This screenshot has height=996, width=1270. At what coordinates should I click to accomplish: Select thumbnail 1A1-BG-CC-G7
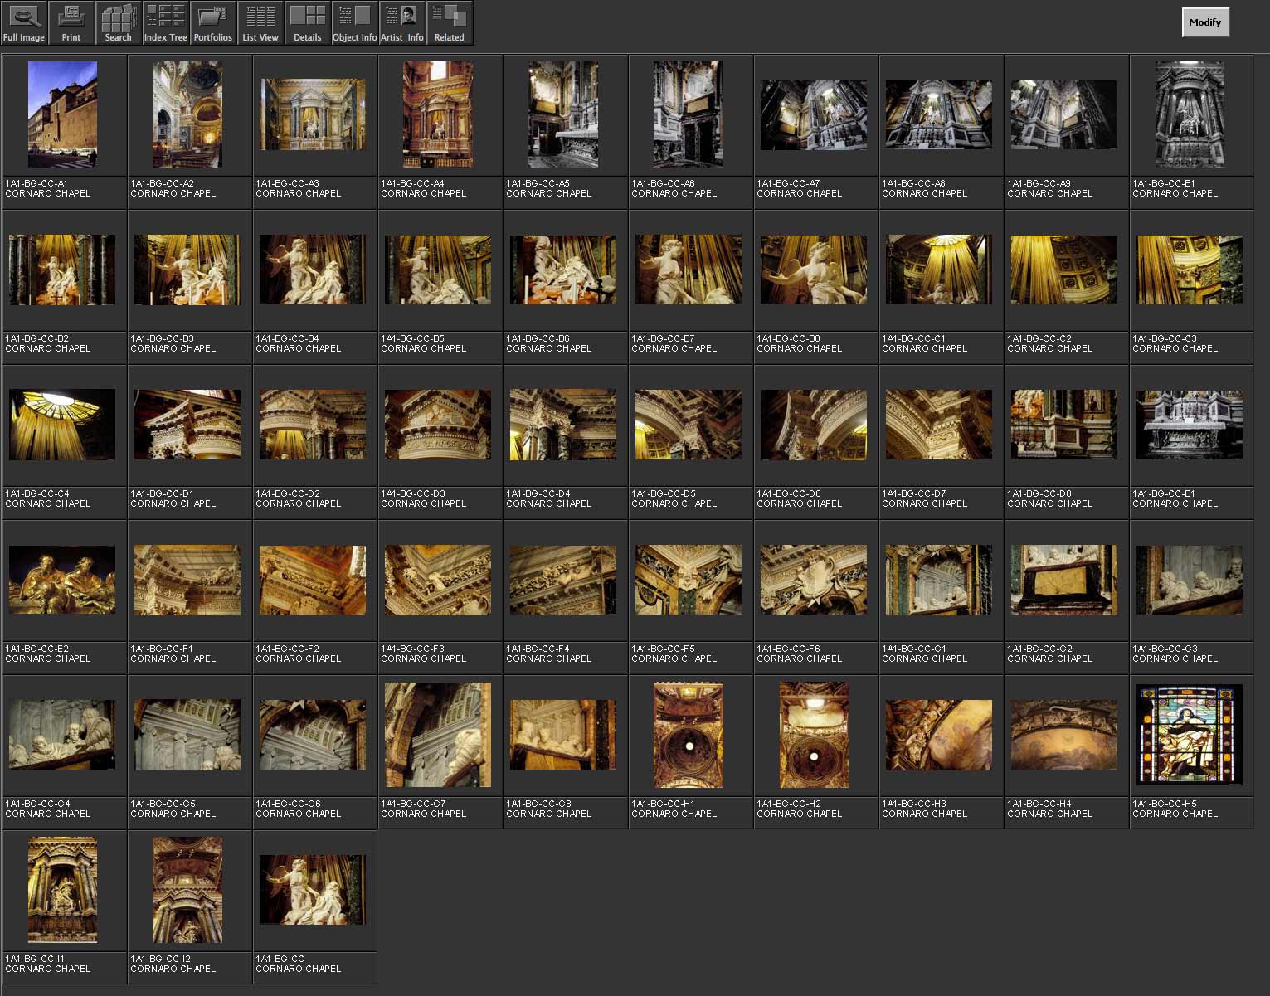pyautogui.click(x=438, y=735)
